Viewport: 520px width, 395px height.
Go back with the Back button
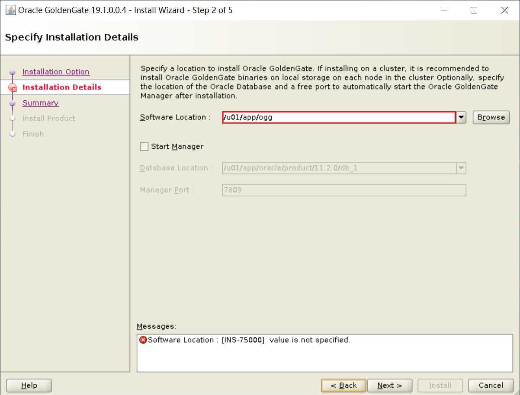click(x=343, y=385)
